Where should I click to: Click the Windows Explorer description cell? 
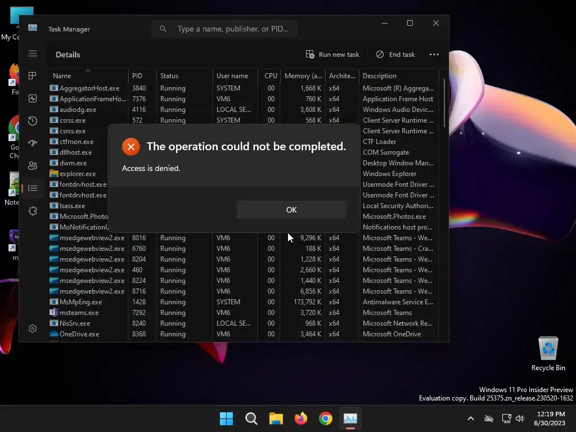click(x=389, y=173)
